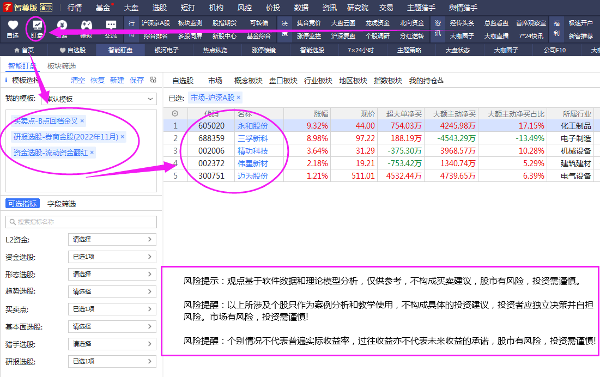The height and width of the screenshot is (377, 600).
Task: Open the 大盘云图 toolbar link
Action: tap(343, 23)
